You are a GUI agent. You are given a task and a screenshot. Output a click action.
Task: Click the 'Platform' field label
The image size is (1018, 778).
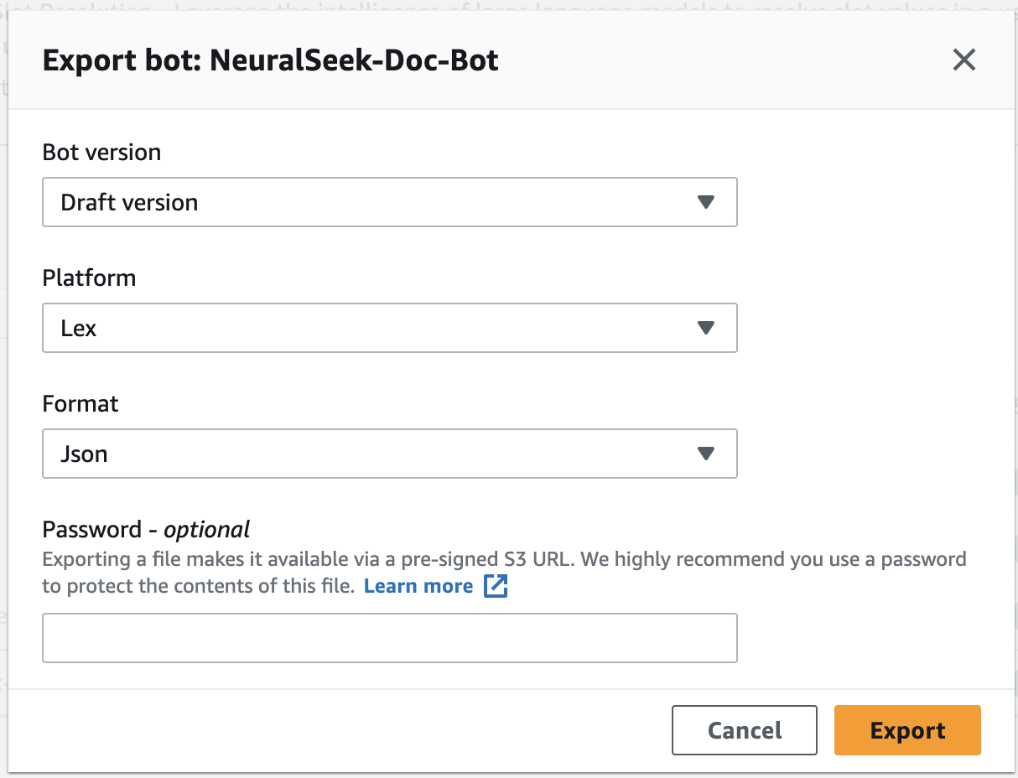89,278
